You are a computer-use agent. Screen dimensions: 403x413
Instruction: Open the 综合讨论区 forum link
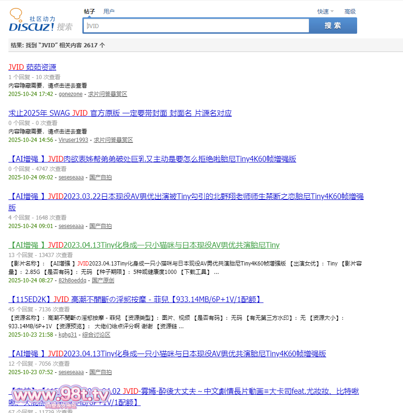click(x=96, y=335)
